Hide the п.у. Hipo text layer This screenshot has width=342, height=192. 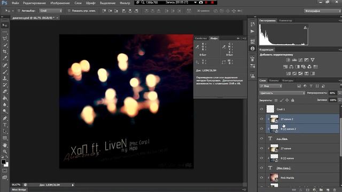[261, 139]
